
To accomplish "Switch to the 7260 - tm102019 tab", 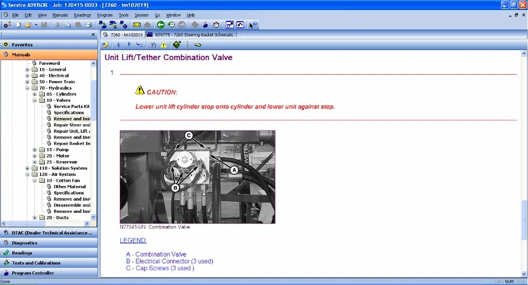I will click(x=123, y=35).
